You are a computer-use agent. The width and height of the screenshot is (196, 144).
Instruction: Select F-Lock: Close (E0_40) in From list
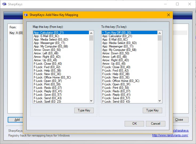click(x=61, y=64)
